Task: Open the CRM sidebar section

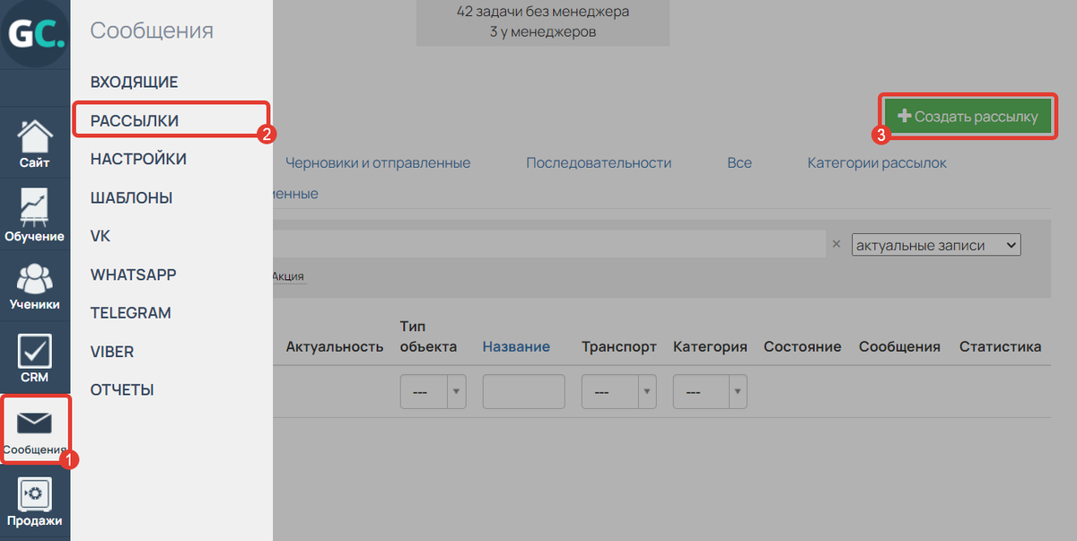Action: (34, 359)
